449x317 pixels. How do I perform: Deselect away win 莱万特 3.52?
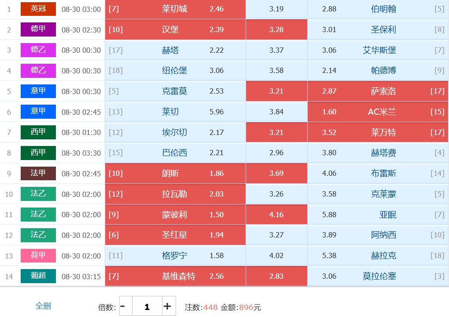pos(378,132)
